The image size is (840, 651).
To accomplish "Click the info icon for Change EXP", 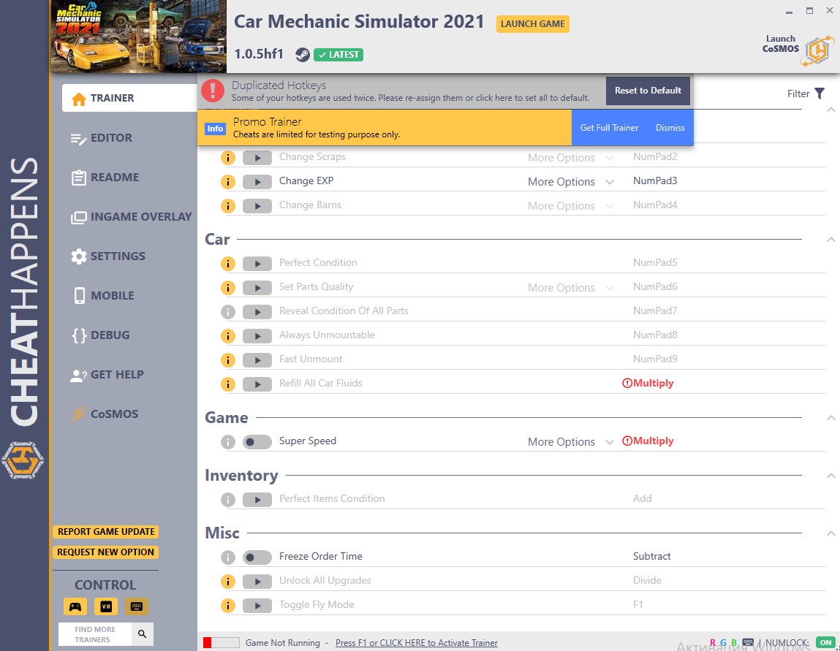I will point(227,181).
